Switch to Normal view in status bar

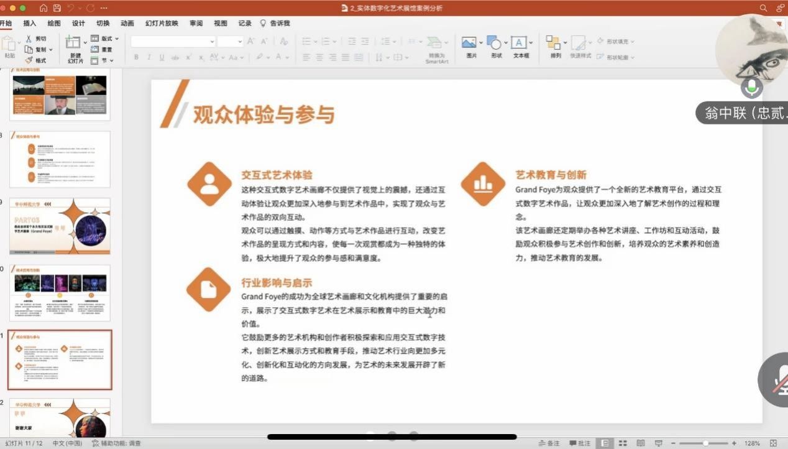(x=603, y=443)
